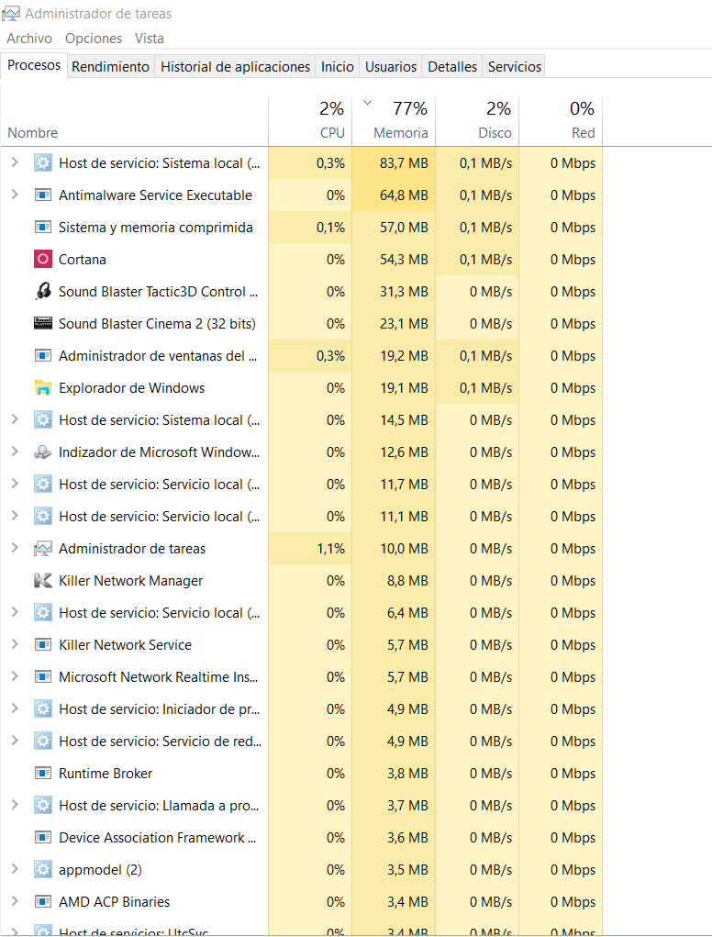Expand the Administrador de tareas process row
This screenshot has height=937, width=712.
(x=15, y=547)
